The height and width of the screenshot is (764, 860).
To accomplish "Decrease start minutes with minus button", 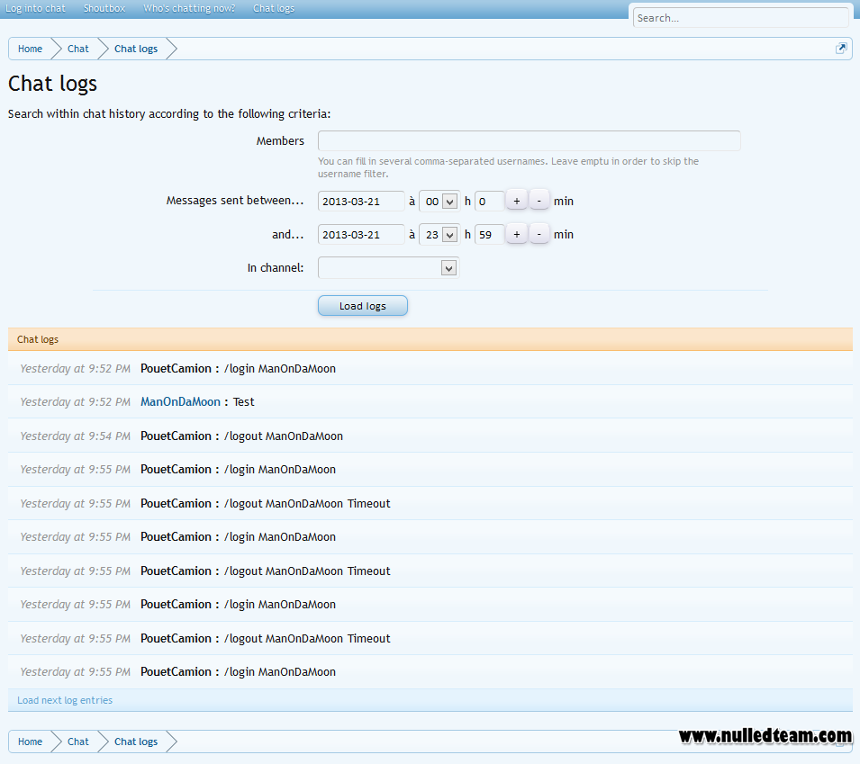I will click(x=539, y=202).
